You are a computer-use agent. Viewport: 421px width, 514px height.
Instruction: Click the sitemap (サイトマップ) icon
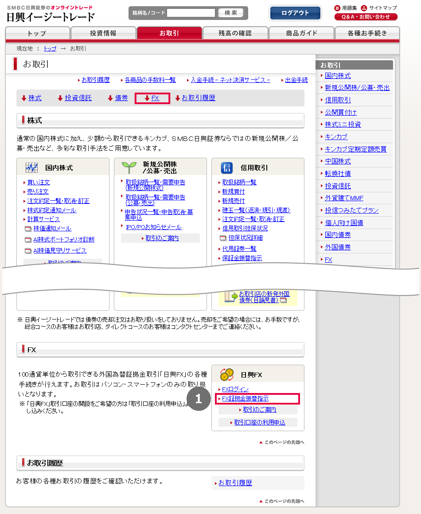[364, 8]
